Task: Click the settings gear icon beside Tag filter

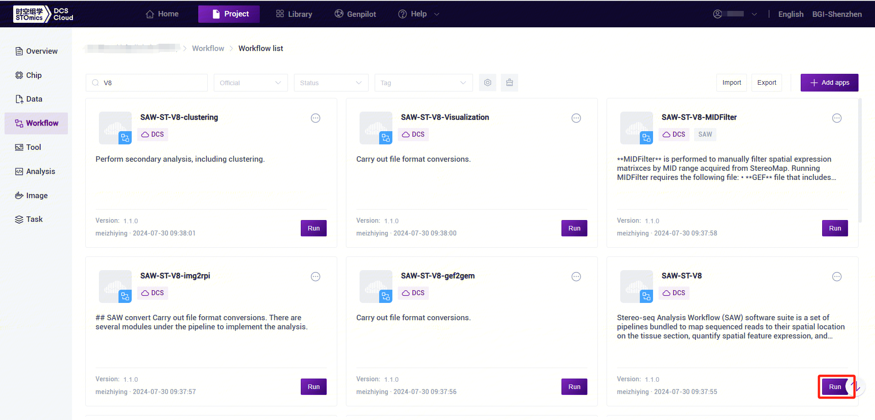Action: click(488, 82)
